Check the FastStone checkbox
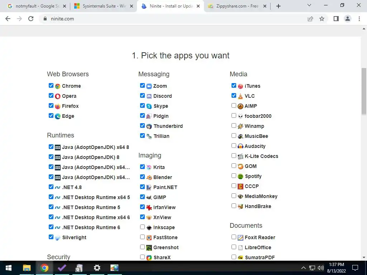Screen dimensions: 367x275 coord(142,237)
